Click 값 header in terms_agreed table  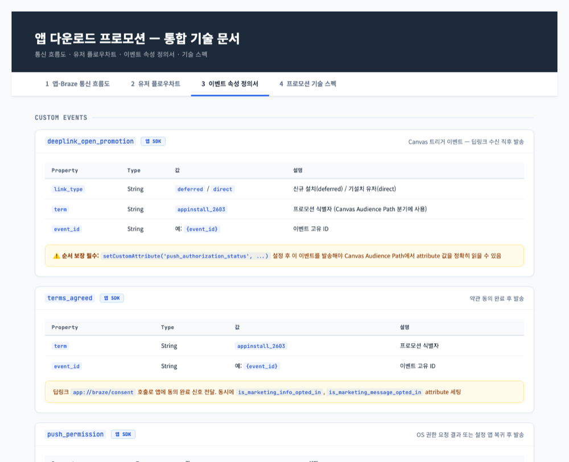pyautogui.click(x=237, y=327)
